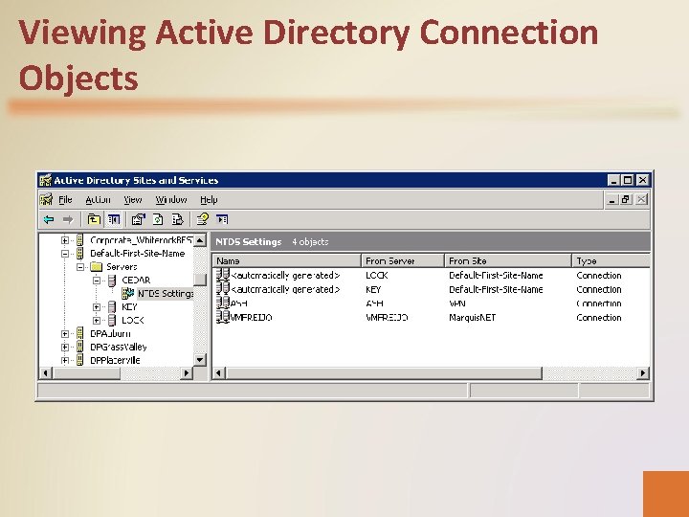Select the VMFREDDO connection name
This screenshot has width=689, height=517.
pos(251,318)
